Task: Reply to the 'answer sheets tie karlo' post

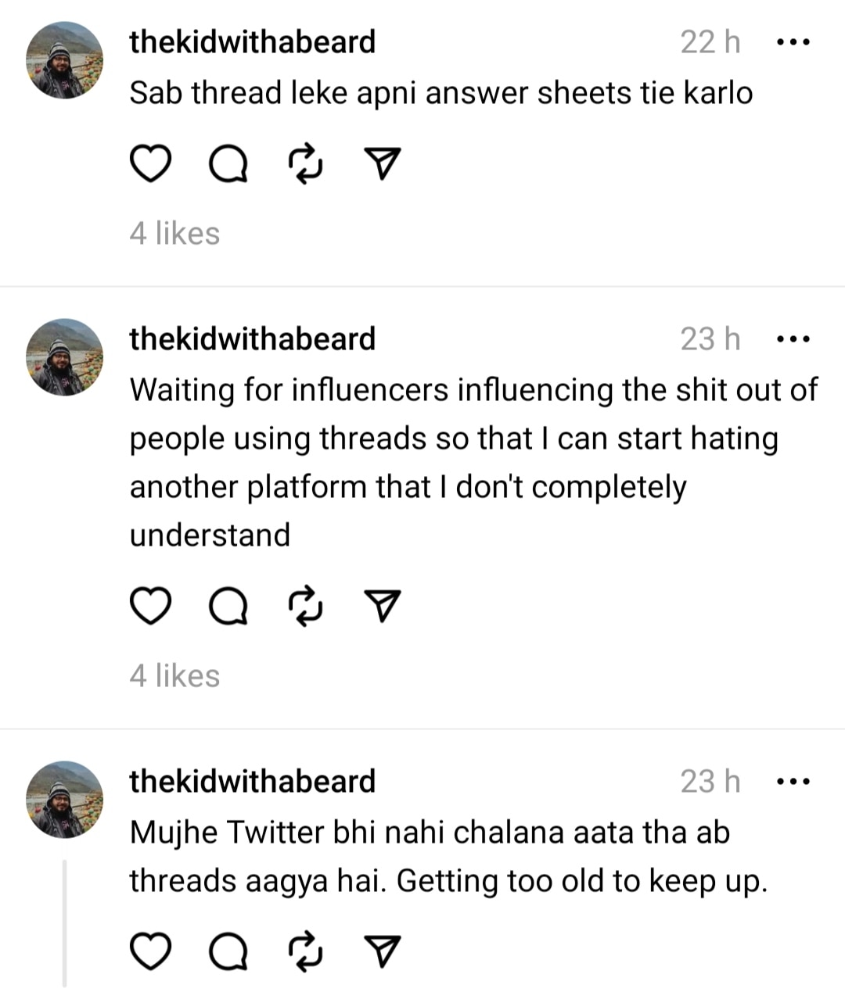Action: point(228,163)
